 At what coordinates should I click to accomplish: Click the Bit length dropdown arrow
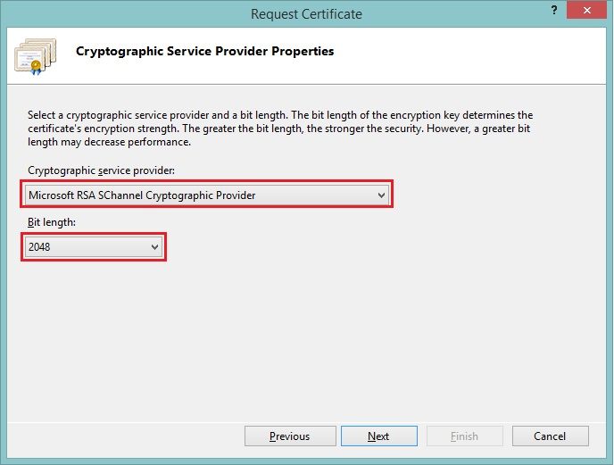[x=154, y=246]
